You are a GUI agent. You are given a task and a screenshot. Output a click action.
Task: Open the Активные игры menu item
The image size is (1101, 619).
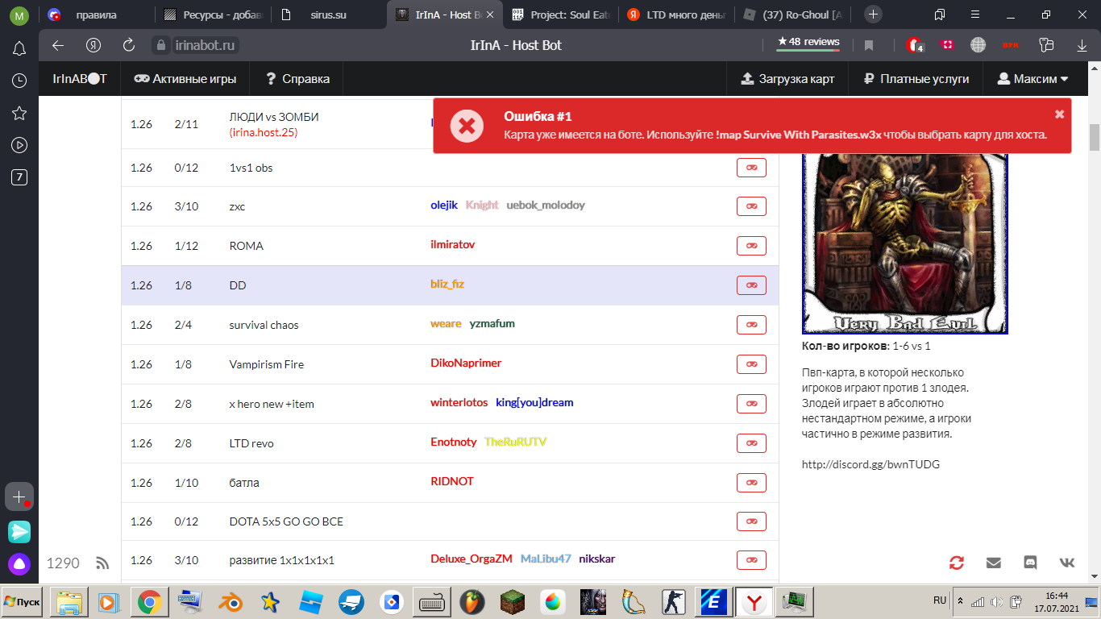(185, 79)
